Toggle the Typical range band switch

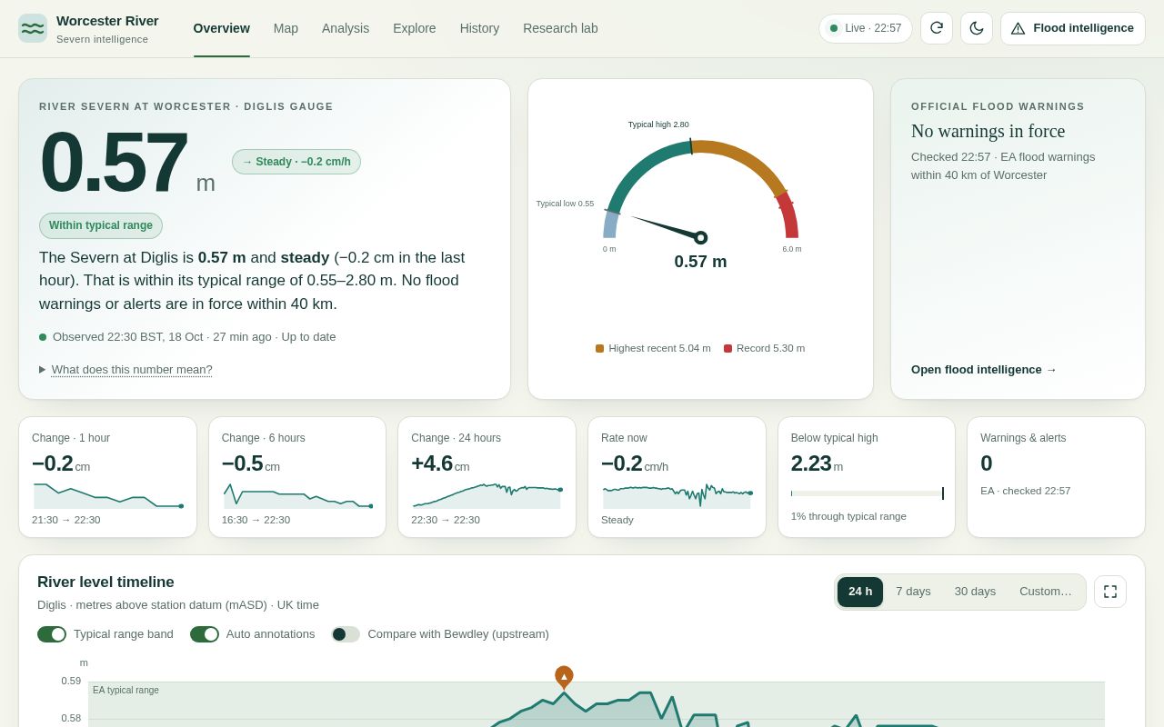point(52,634)
